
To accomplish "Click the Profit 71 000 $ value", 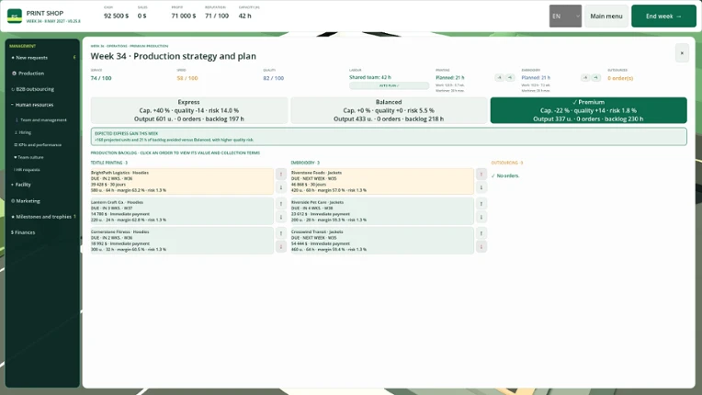I will [x=184, y=16].
